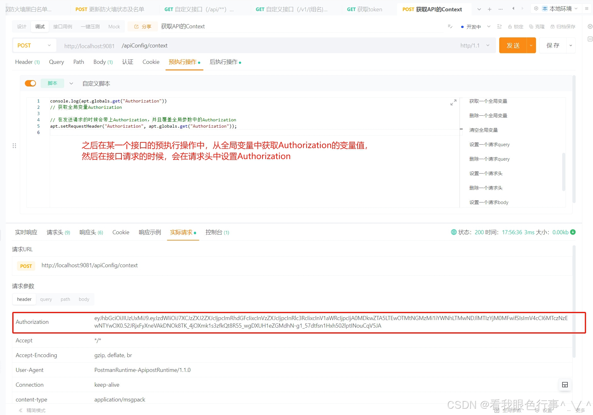The image size is (593, 415).
Task: Click the 发送 send button
Action: tap(513, 45)
